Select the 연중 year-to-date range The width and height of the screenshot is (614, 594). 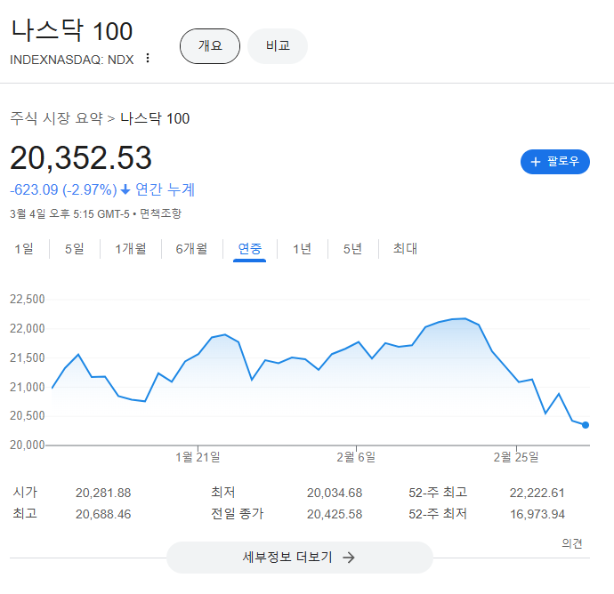[x=249, y=249]
